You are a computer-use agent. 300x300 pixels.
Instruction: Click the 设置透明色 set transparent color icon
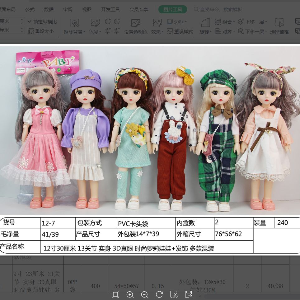(136, 23)
